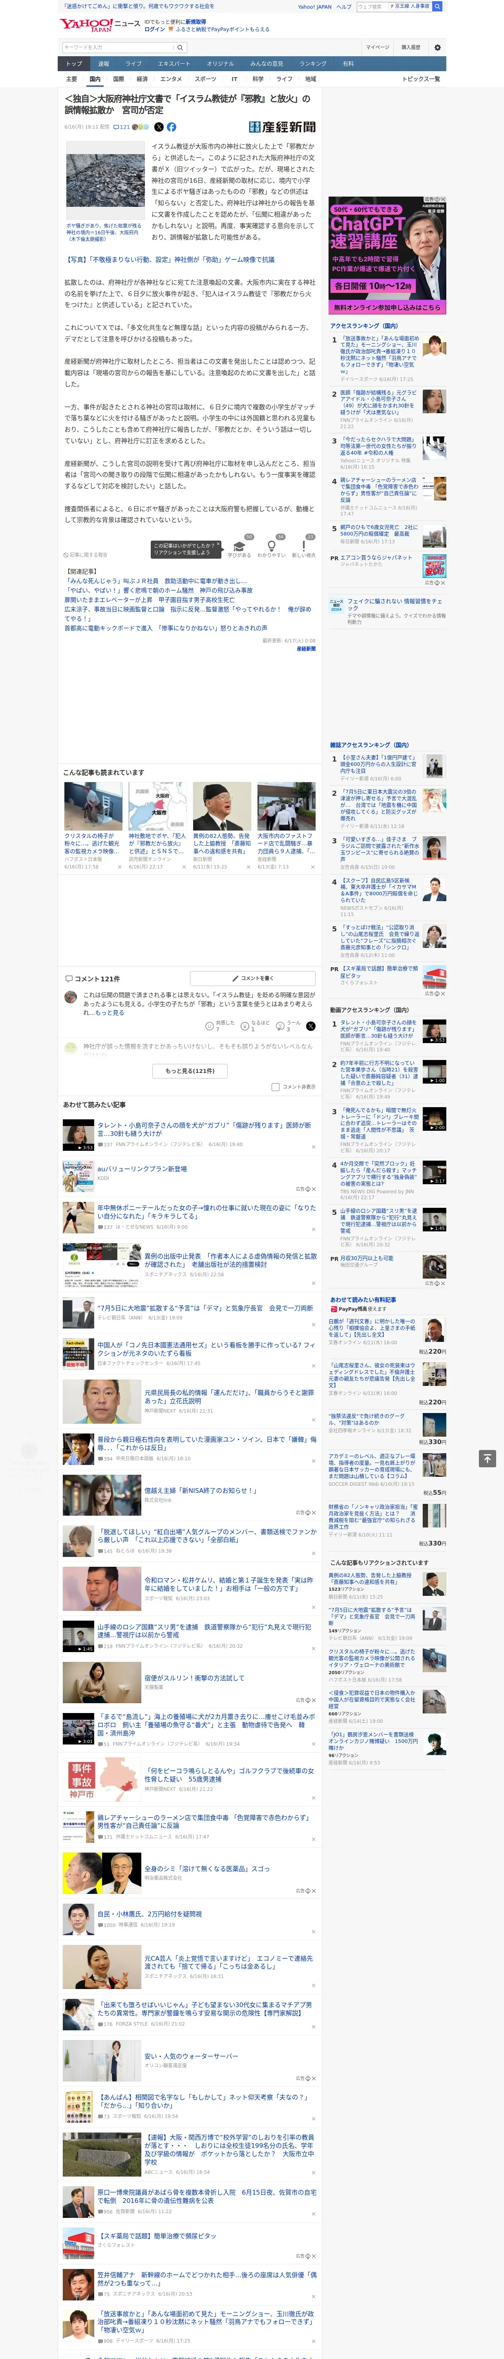Click 記事に関する報告 report icon link

point(86,555)
